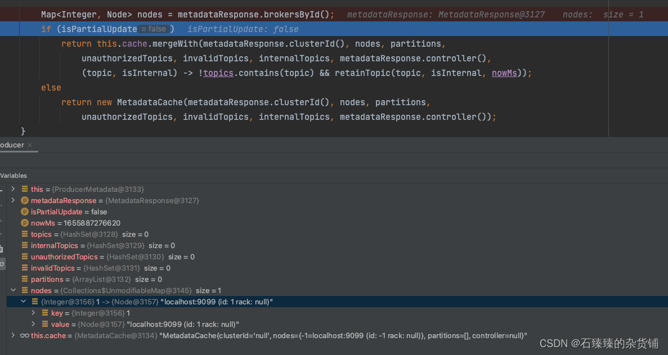
Task: Click the mergeWith method call in code
Action: [x=175, y=44]
